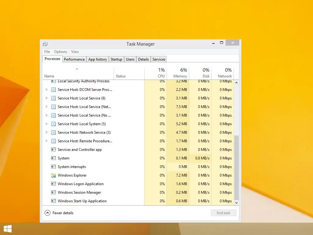Screen dimensions: 313x235
Task: Sort by the Network column header
Action: 223,73
